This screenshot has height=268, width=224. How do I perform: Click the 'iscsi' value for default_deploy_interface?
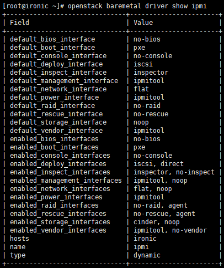[x=143, y=64]
